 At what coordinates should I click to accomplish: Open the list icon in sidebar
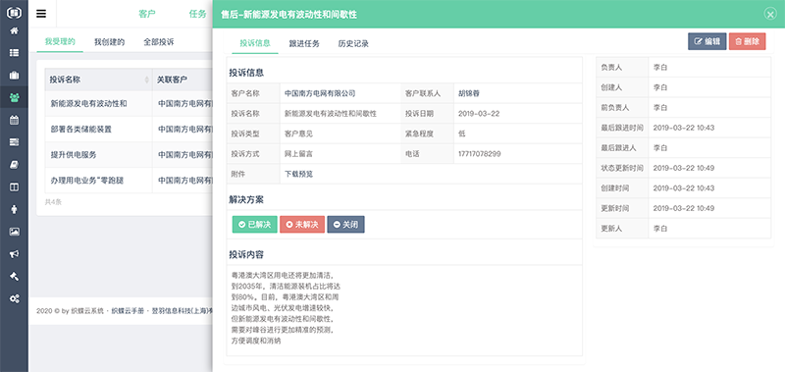tap(14, 53)
